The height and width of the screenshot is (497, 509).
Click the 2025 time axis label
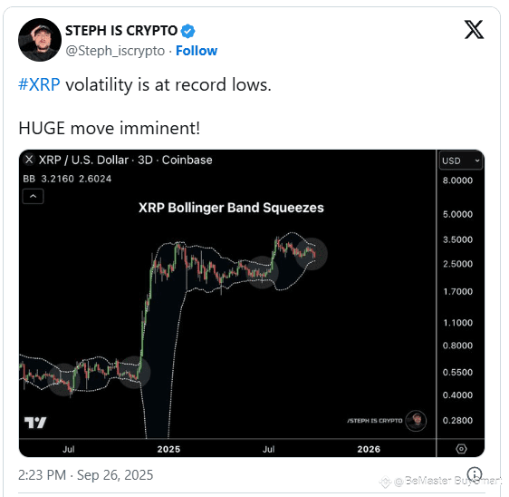click(168, 449)
